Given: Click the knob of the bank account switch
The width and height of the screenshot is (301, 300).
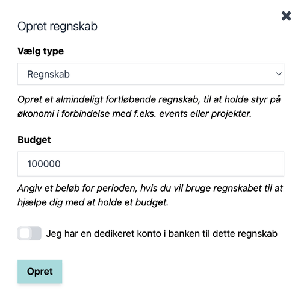Looking at the screenshot, I should pyautogui.click(x=25, y=233).
